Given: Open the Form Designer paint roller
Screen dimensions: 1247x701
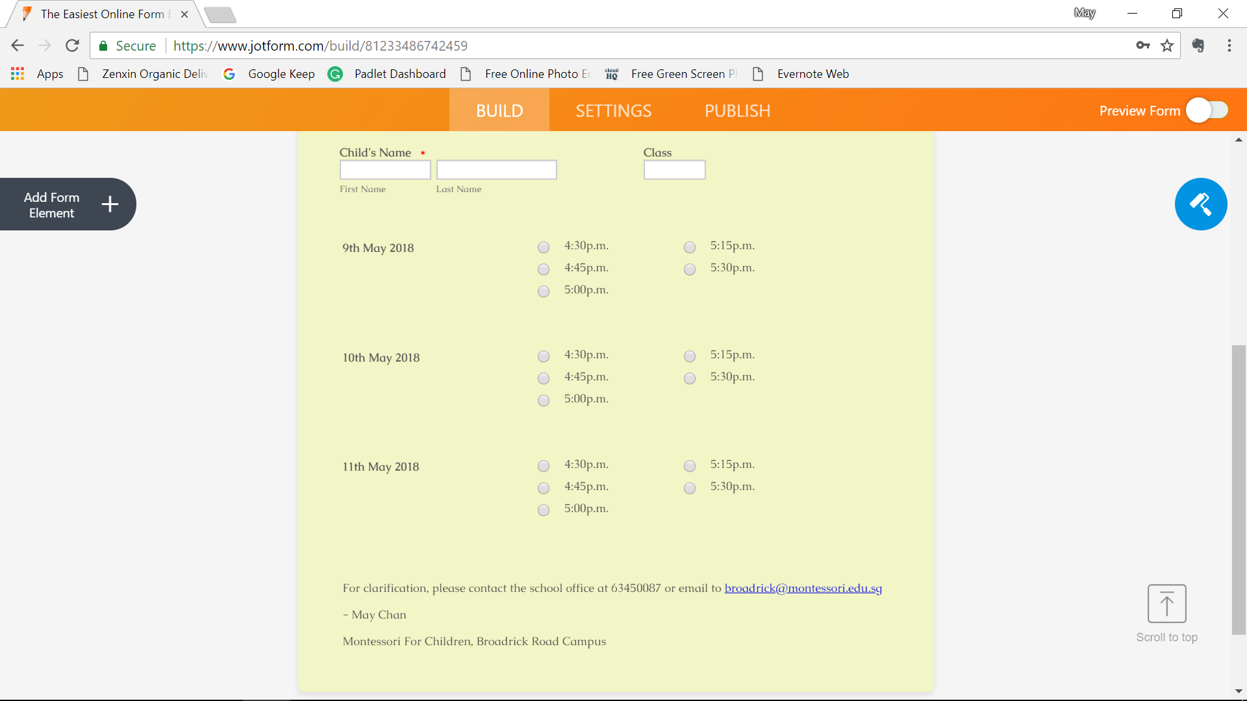Looking at the screenshot, I should coord(1200,204).
